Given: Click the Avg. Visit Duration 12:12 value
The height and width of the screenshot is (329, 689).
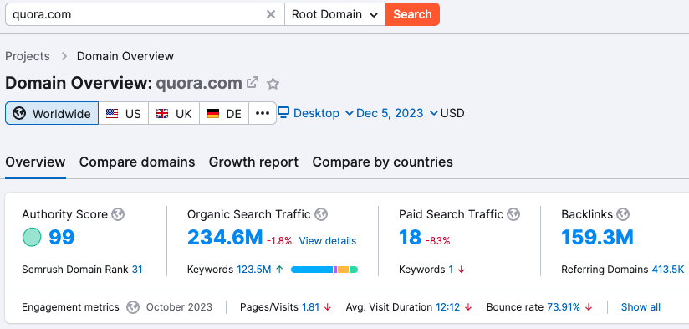Looking at the screenshot, I should coord(447,307).
